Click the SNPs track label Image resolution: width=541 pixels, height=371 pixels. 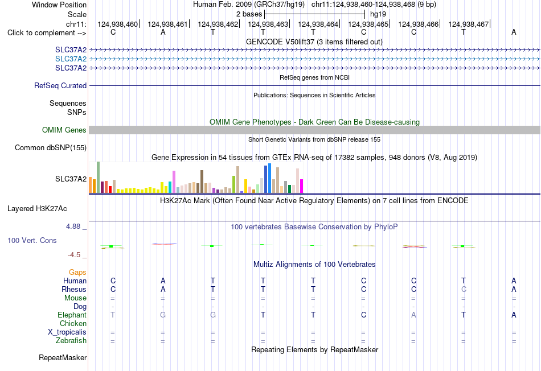click(x=77, y=113)
